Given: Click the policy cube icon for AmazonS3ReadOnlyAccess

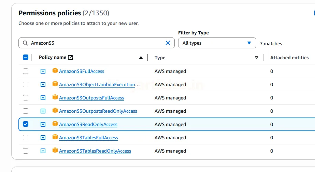Looking at the screenshot, I should [55, 124].
